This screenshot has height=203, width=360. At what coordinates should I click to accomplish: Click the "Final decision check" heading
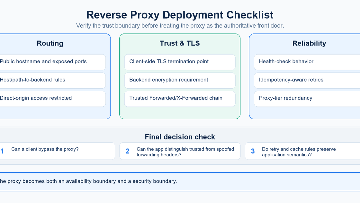(180, 137)
